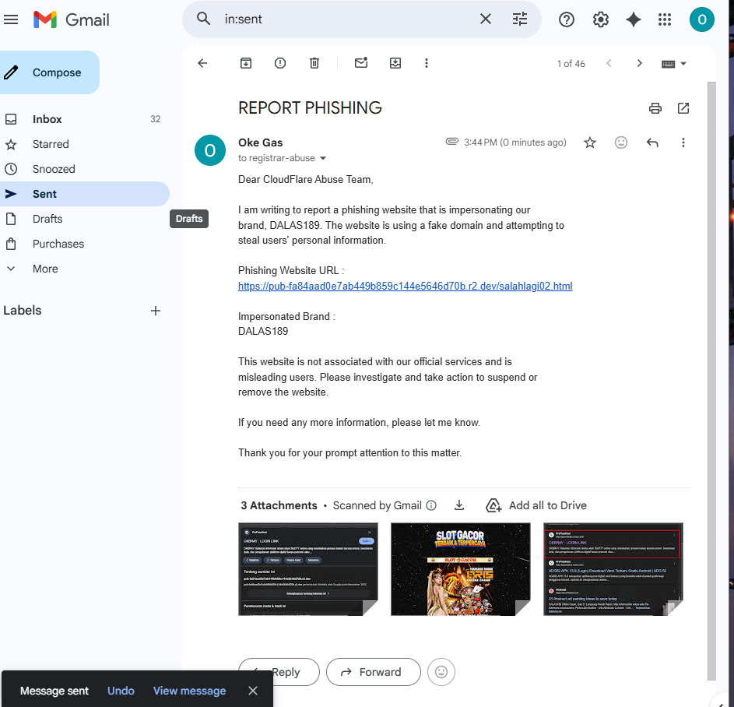This screenshot has height=707, width=734.
Task: Click the Gmail logo
Action: (71, 19)
